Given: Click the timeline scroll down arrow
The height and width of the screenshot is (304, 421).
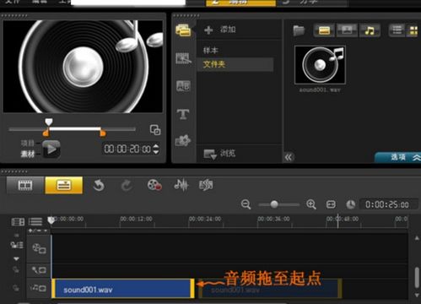Looking at the screenshot, I should click(x=417, y=295).
